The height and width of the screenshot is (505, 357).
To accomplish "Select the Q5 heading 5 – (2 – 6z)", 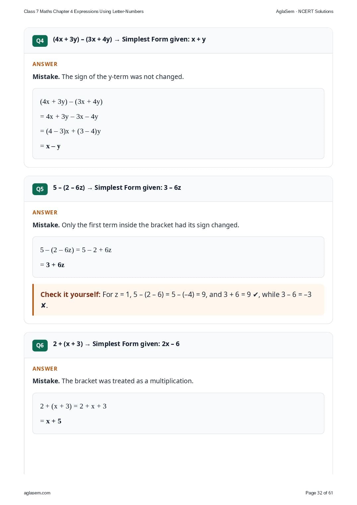I will (x=69, y=188).
